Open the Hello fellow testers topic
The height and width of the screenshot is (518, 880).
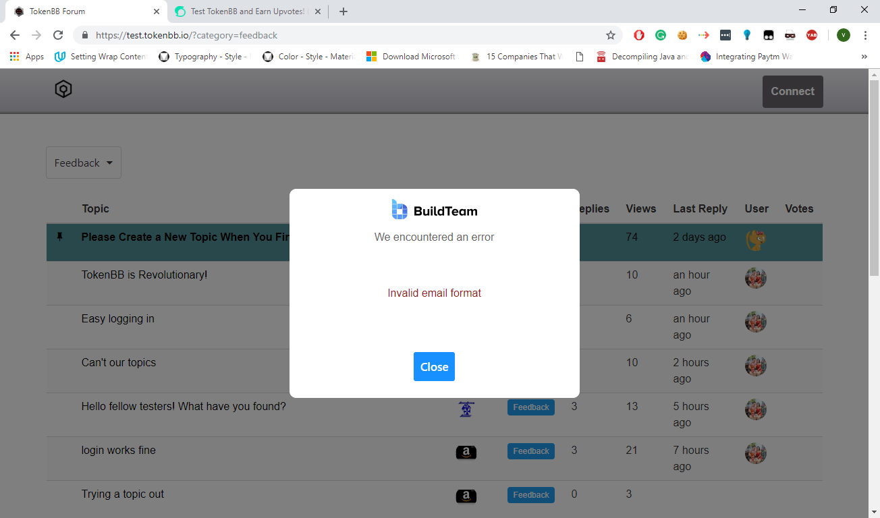[x=184, y=407]
